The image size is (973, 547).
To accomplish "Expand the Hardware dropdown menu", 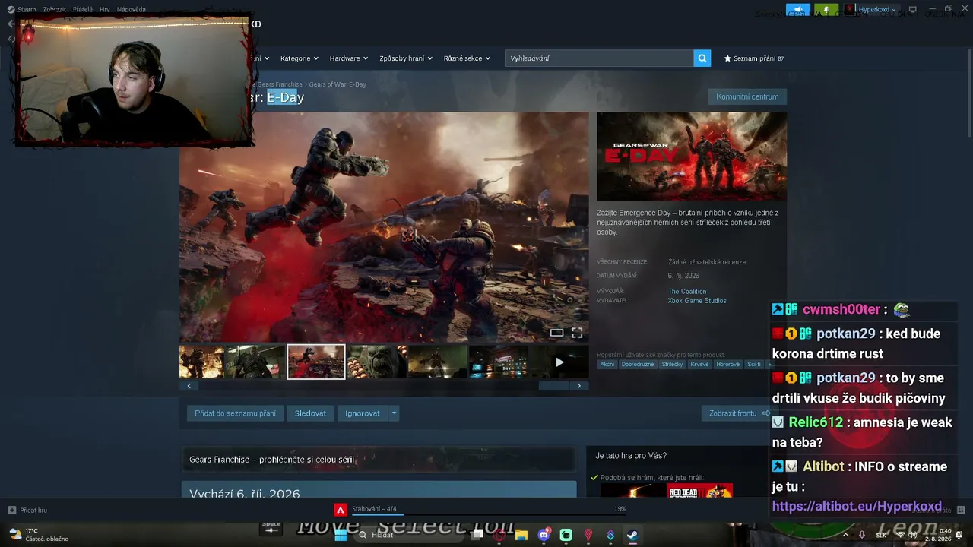I will tap(349, 58).
